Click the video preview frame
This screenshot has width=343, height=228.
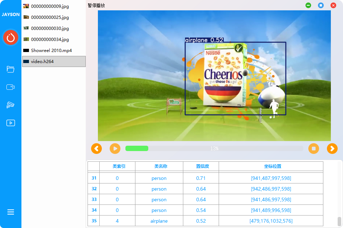point(214,76)
